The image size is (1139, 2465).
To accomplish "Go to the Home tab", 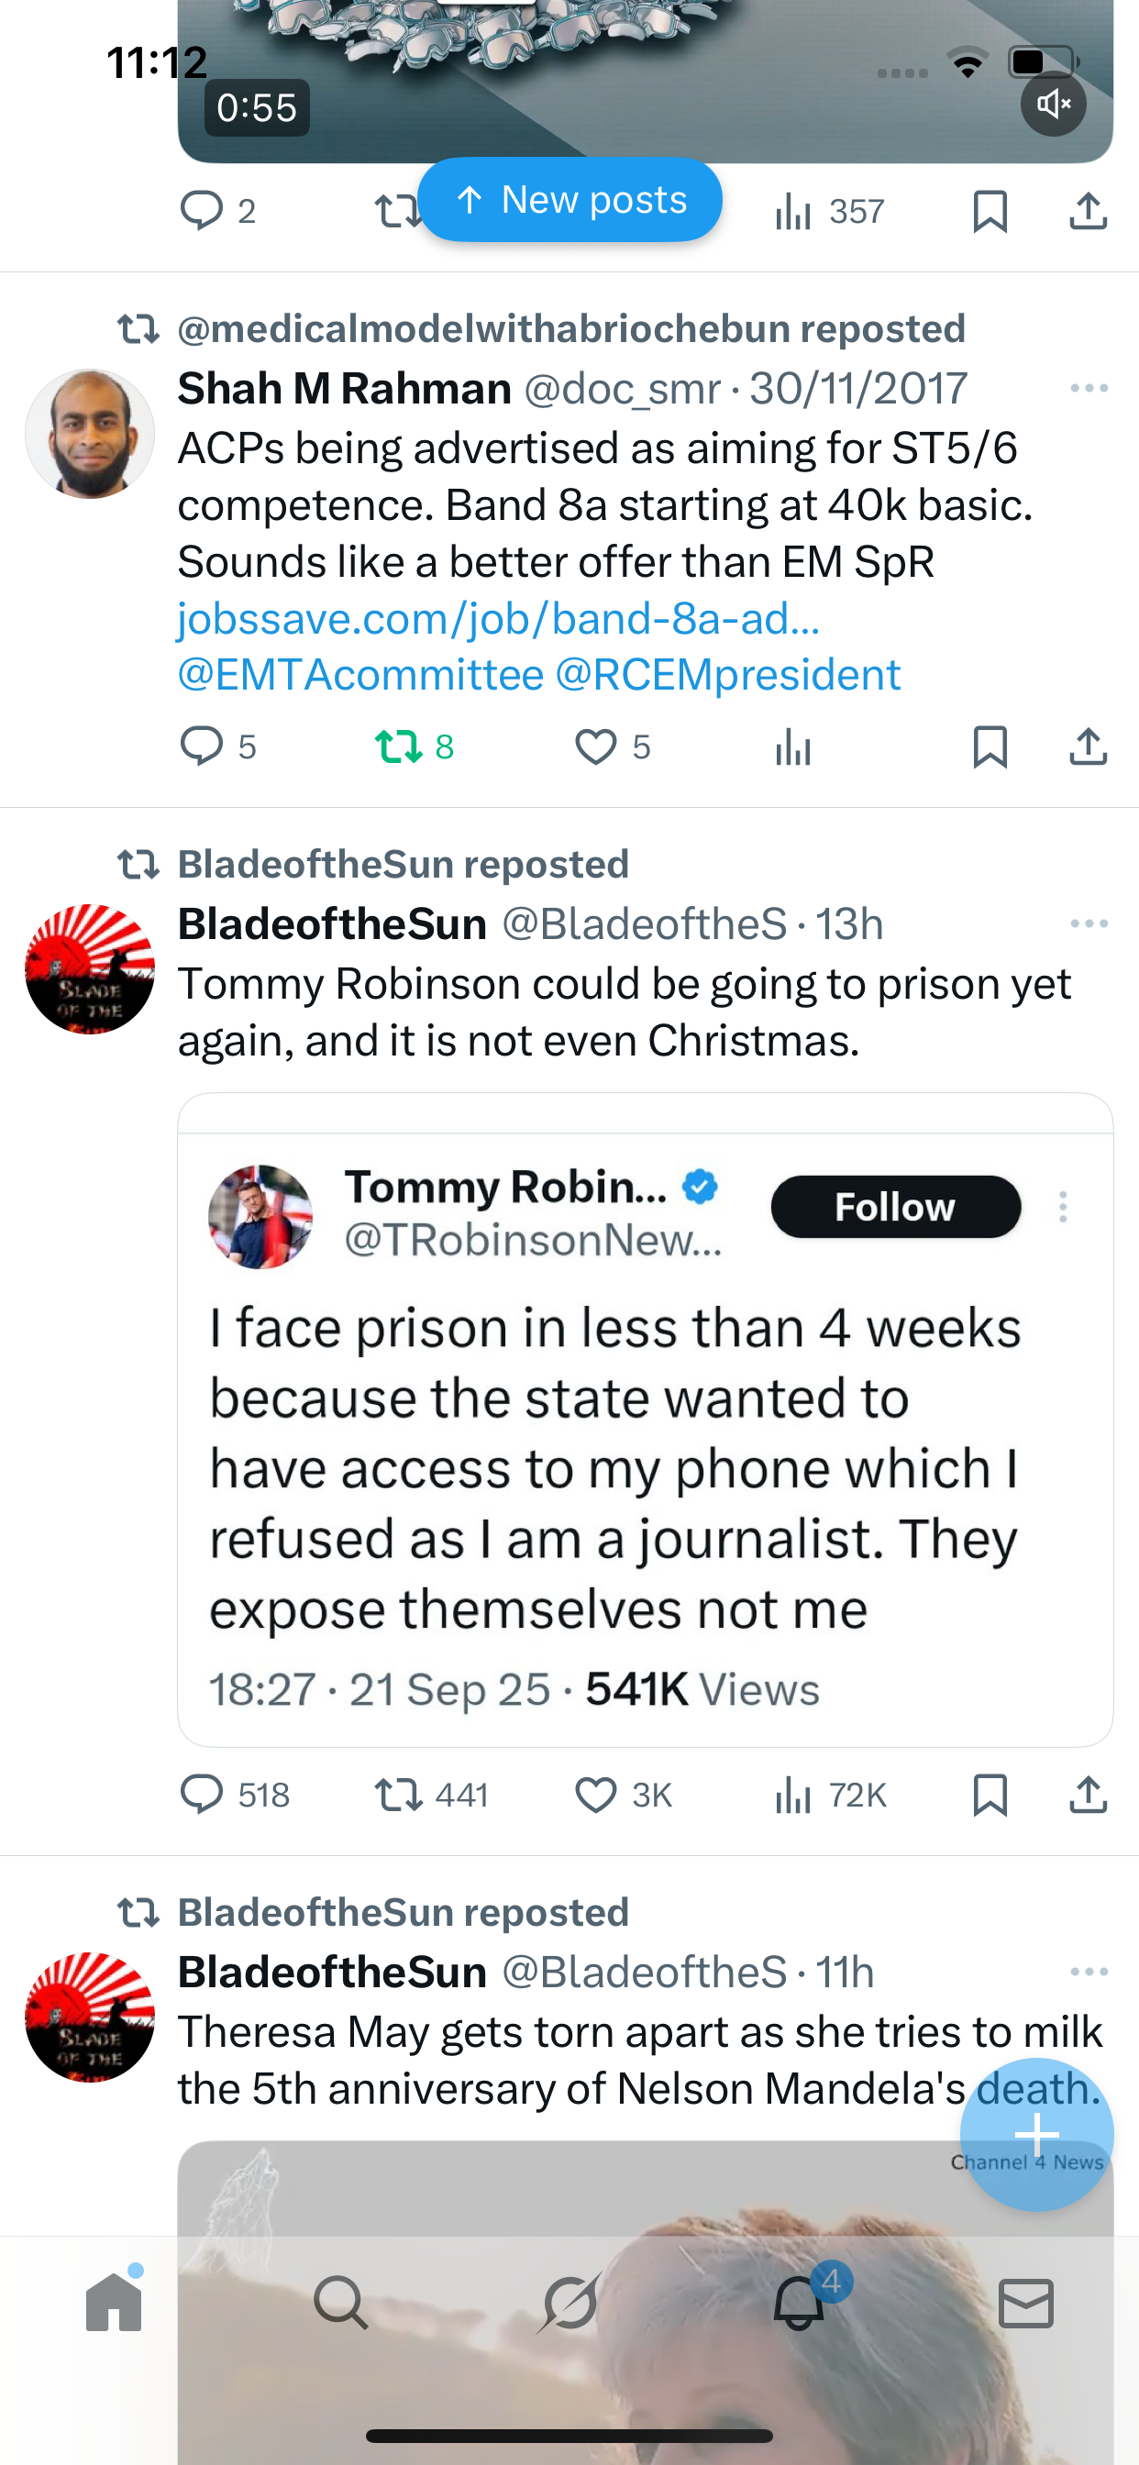I will pyautogui.click(x=114, y=2303).
